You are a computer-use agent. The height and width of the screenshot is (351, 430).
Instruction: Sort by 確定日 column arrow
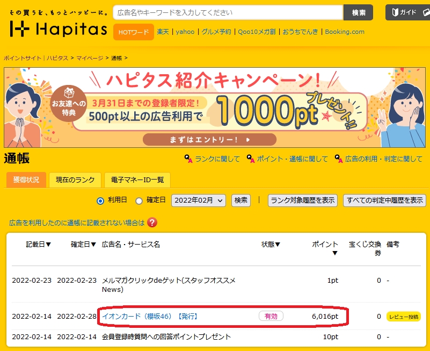tap(93, 244)
